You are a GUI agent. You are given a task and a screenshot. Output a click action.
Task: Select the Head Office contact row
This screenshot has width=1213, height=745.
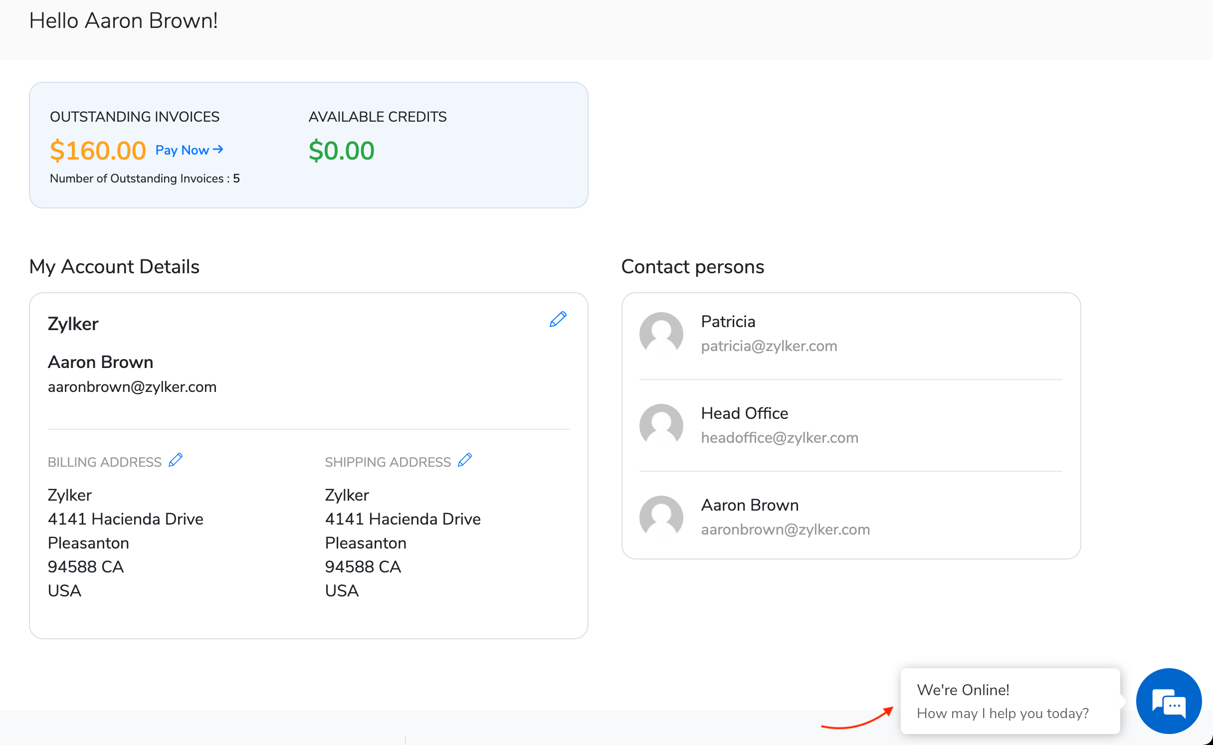point(848,425)
